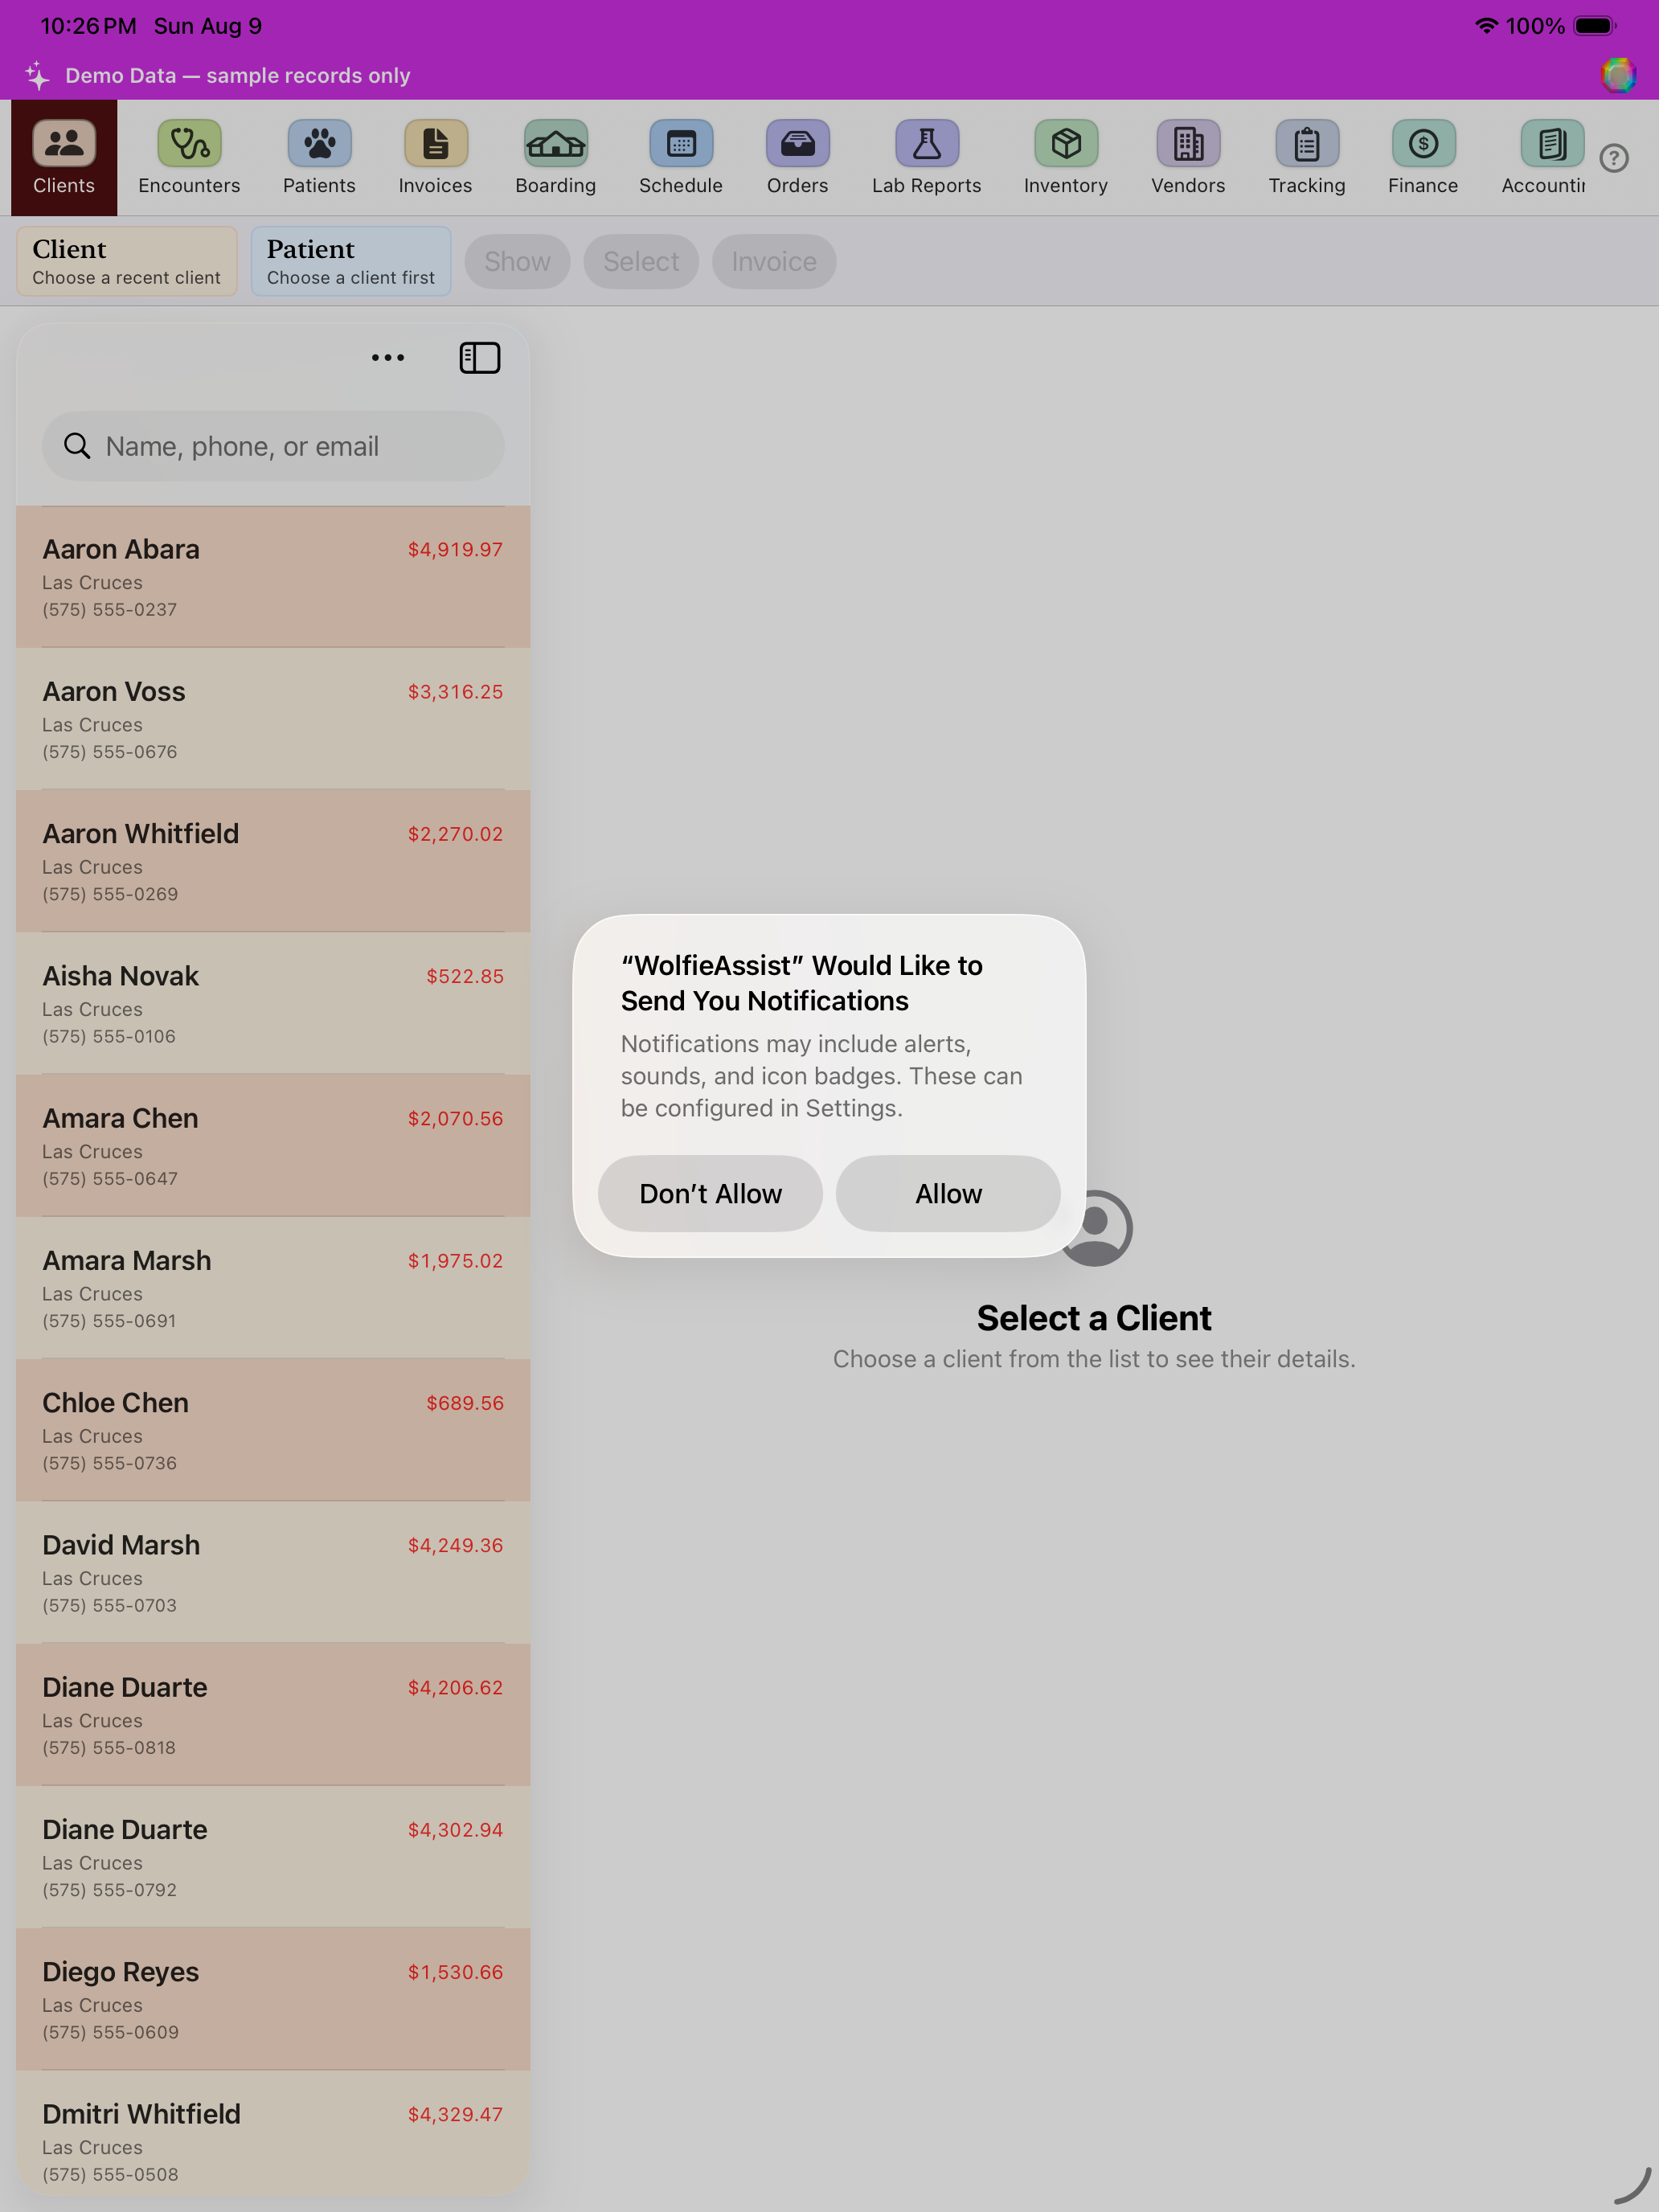Image resolution: width=1659 pixels, height=2212 pixels.
Task: Open the three-dot more options menu
Action: pyautogui.click(x=388, y=358)
